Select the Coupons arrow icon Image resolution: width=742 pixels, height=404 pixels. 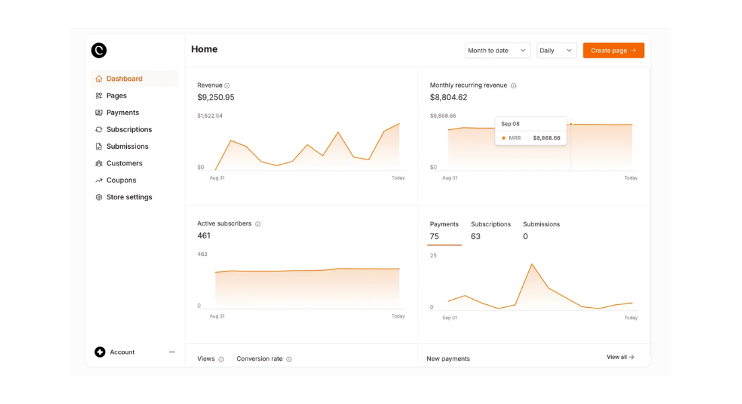click(98, 180)
